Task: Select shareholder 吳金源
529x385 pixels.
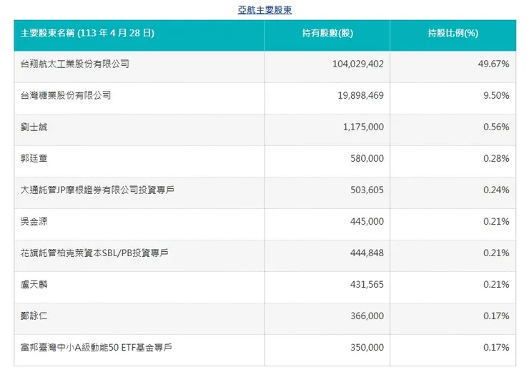Action: (34, 222)
